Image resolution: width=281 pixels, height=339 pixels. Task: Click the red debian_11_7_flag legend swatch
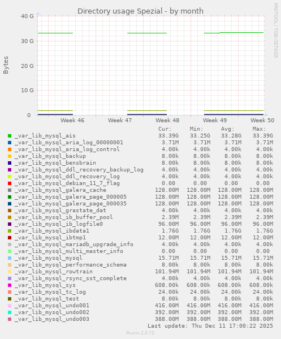pos(10,183)
